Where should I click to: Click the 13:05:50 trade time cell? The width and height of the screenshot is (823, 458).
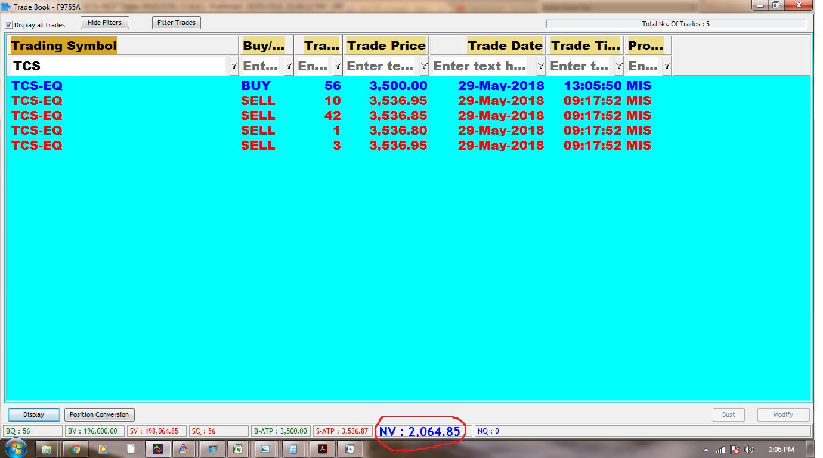coord(593,86)
